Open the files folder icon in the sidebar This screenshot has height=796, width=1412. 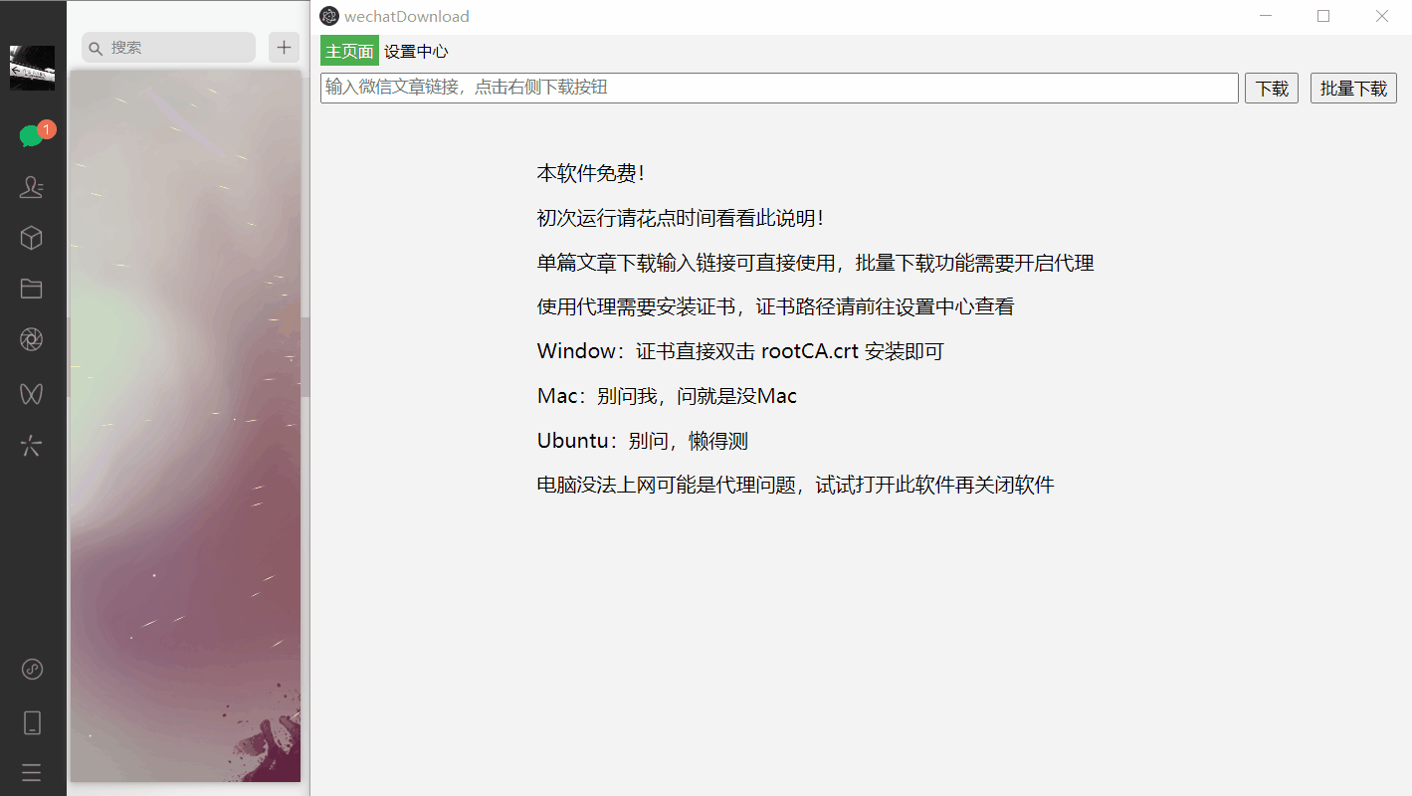[32, 289]
